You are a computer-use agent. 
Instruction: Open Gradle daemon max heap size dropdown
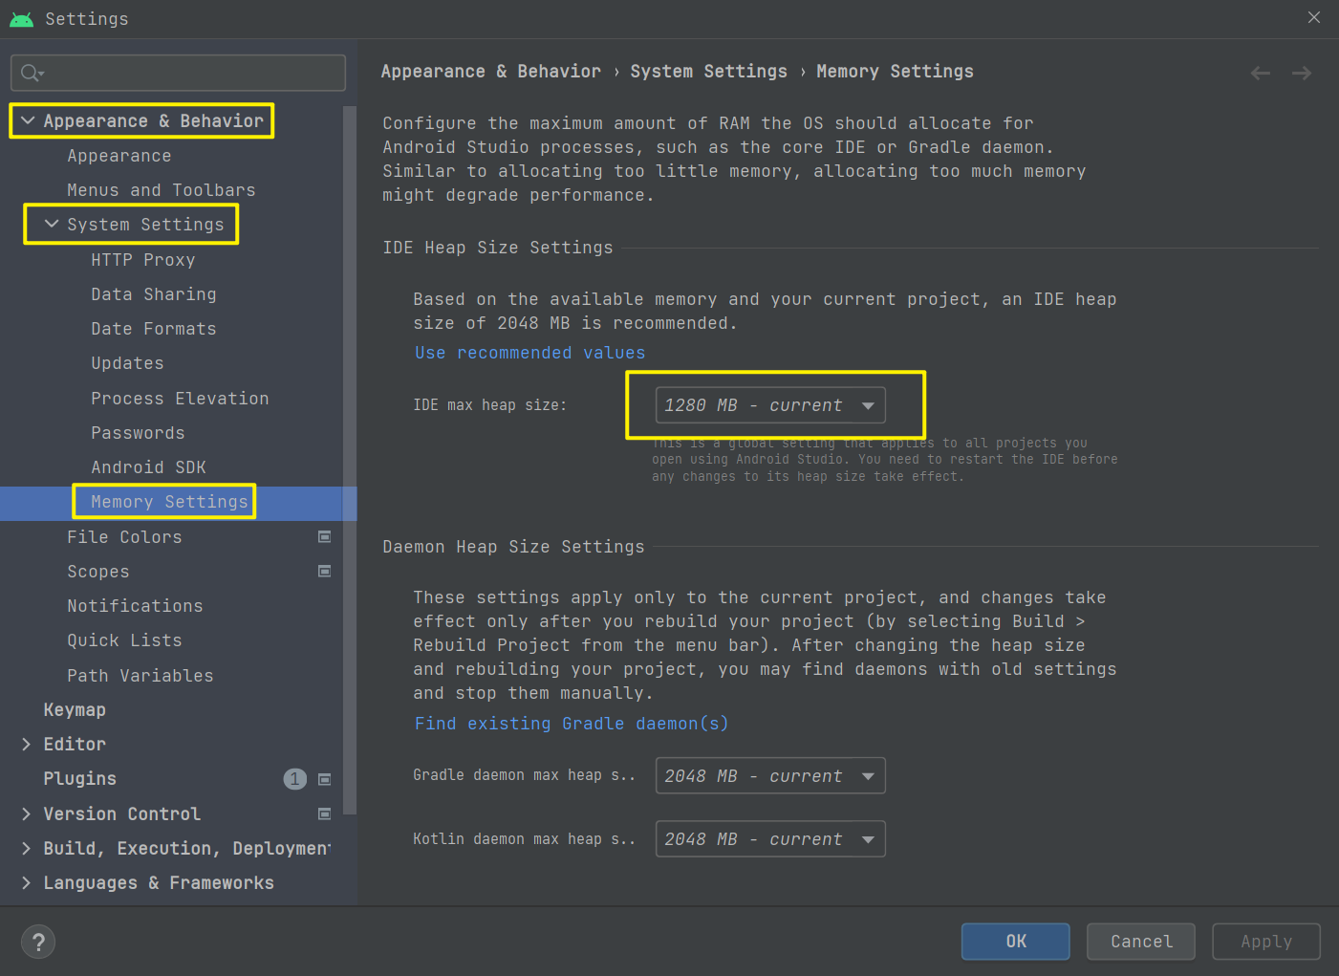point(770,776)
